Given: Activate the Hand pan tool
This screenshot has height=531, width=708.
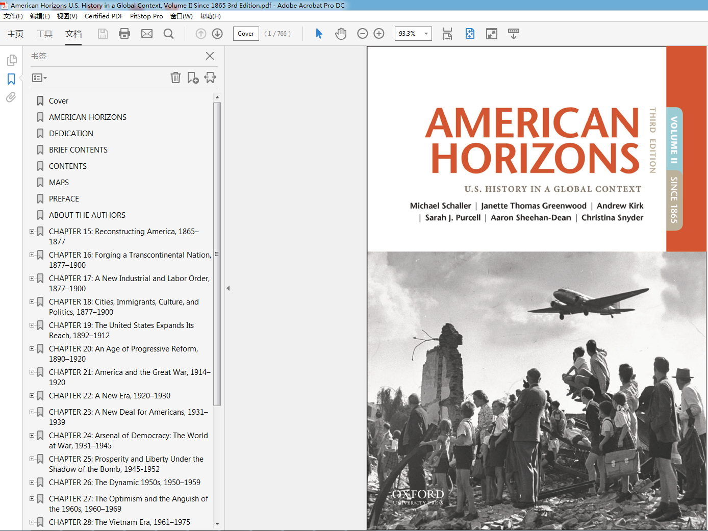Looking at the screenshot, I should 341,34.
